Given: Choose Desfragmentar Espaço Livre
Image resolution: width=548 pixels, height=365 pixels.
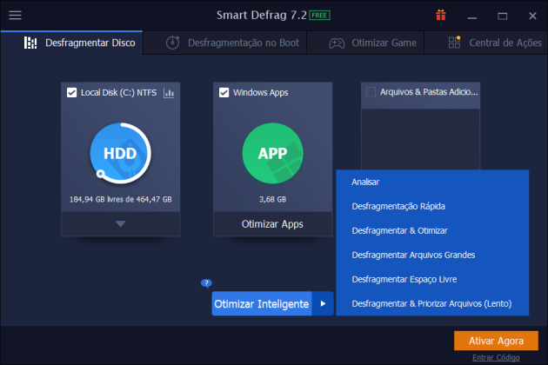Looking at the screenshot, I should (x=432, y=280).
